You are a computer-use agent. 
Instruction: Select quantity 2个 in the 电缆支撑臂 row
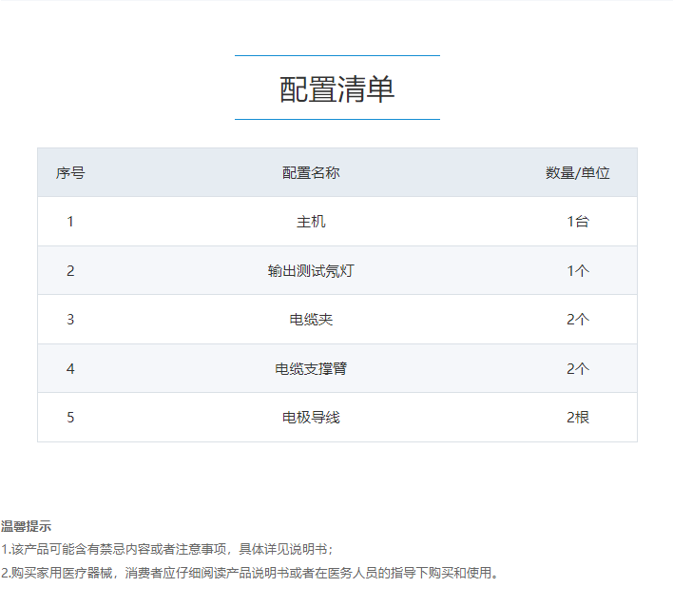[x=578, y=368]
